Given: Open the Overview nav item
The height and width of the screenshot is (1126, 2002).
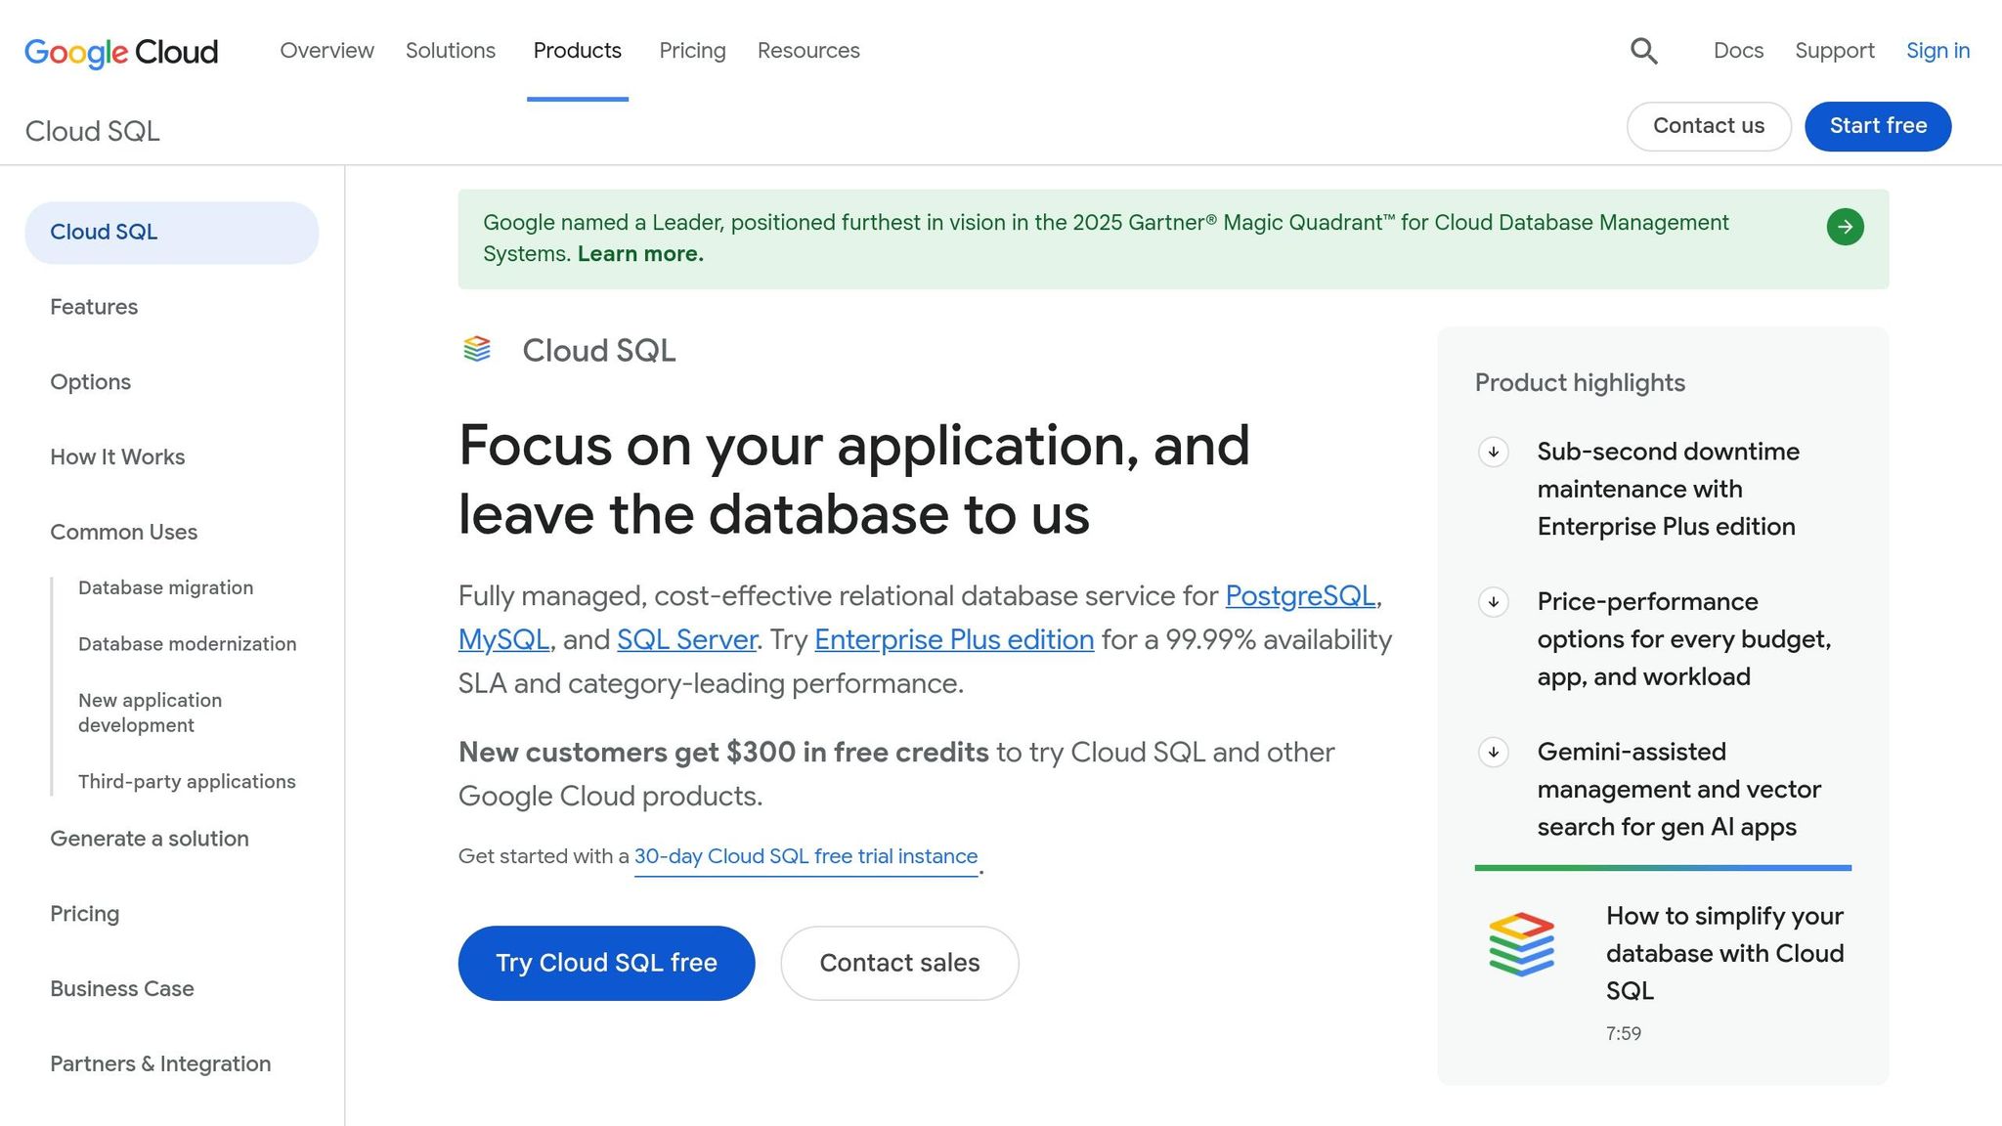Looking at the screenshot, I should pos(326,51).
